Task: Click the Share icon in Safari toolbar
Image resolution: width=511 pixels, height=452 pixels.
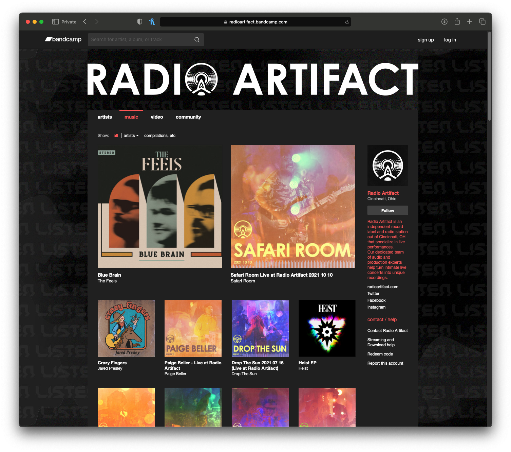Action: click(x=457, y=21)
